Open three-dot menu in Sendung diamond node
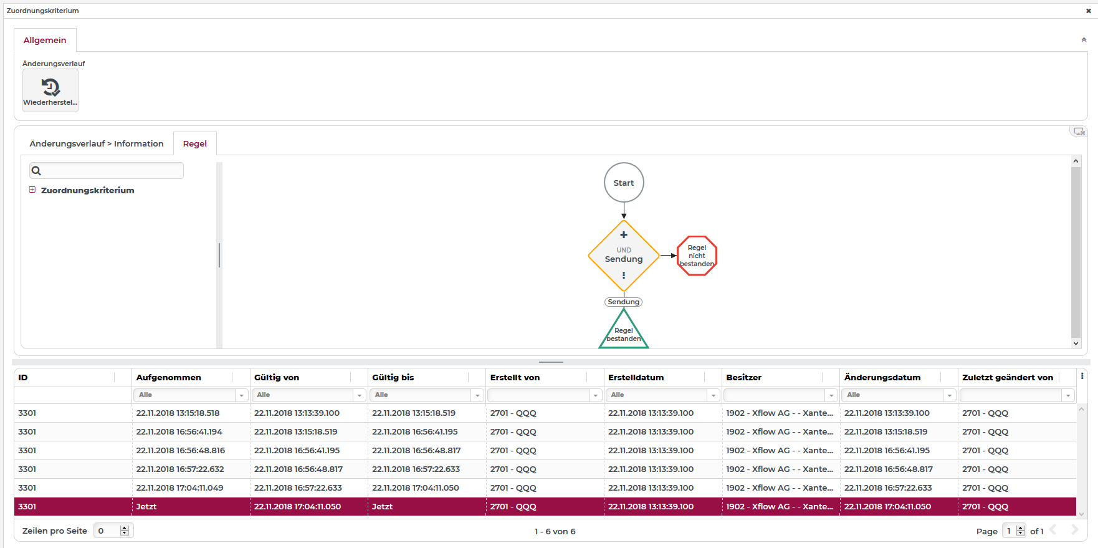The height and width of the screenshot is (548, 1098). pyautogui.click(x=623, y=276)
